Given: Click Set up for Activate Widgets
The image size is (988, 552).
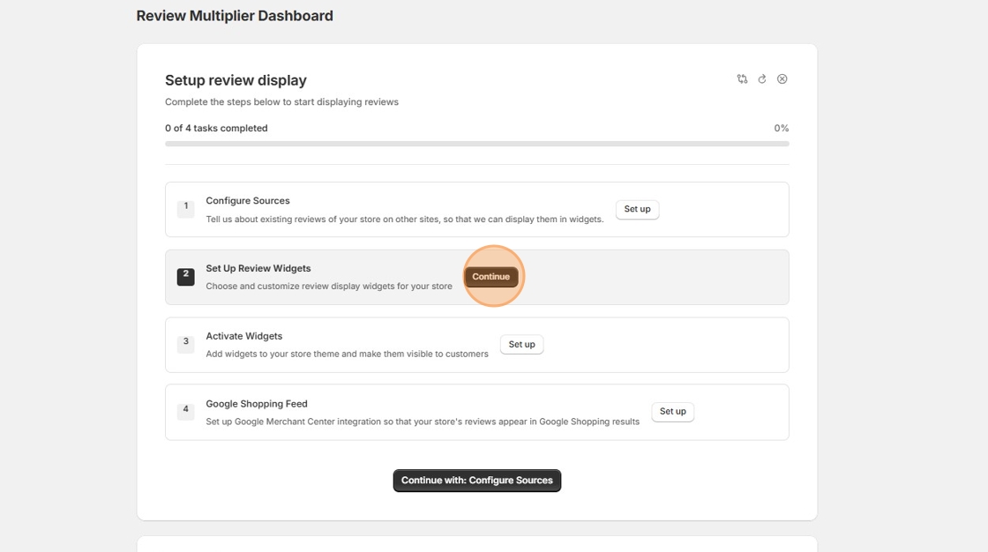Looking at the screenshot, I should tap(521, 345).
